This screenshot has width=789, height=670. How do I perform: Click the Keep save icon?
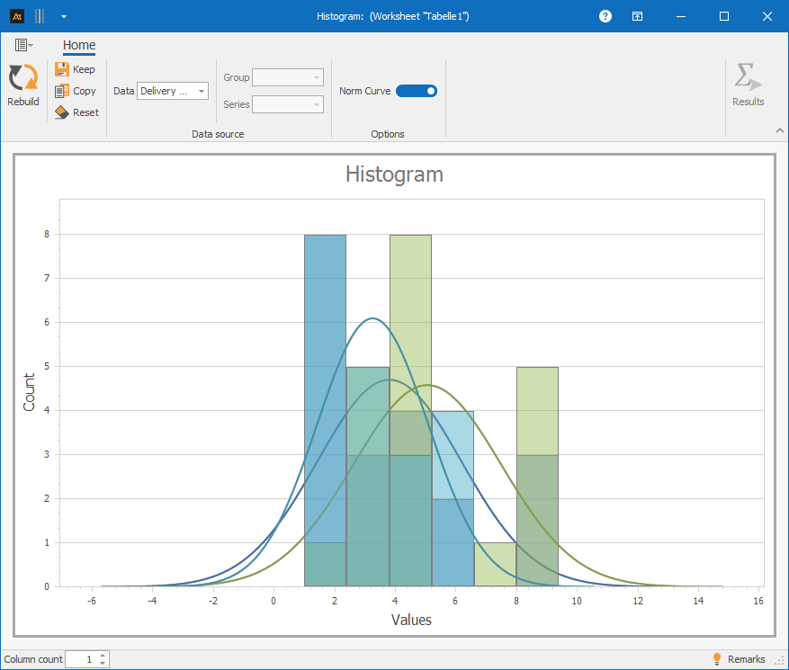click(62, 69)
